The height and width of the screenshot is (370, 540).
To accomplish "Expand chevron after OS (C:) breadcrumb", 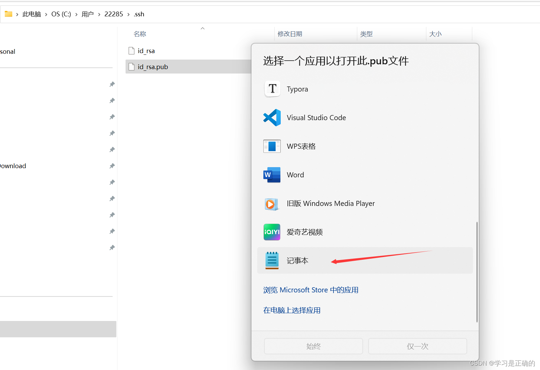I will tap(76, 14).
